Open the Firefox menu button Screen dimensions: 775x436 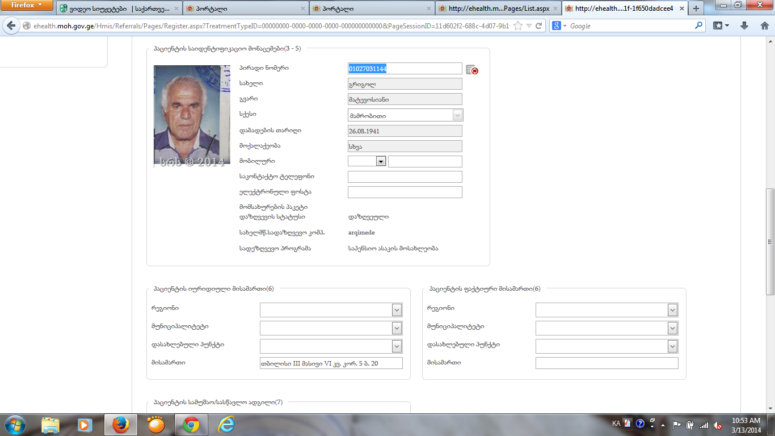27,6
